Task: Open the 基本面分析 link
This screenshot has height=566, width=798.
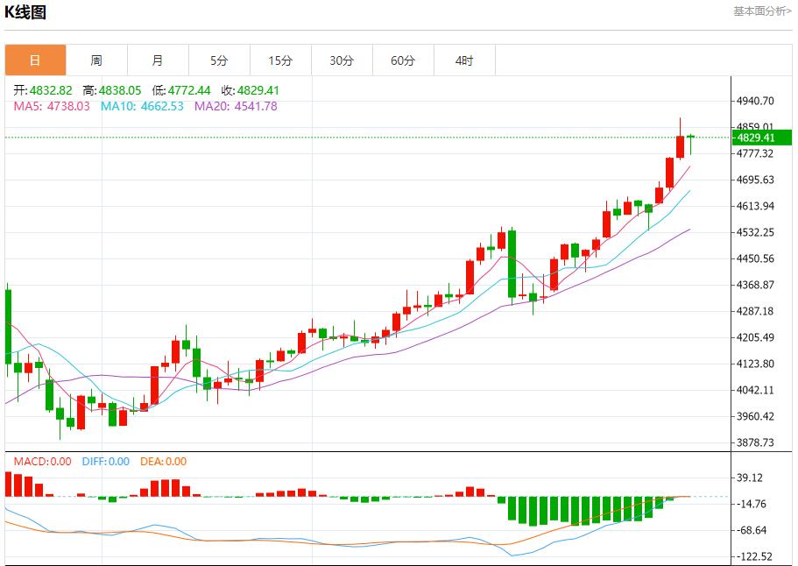Action: pyautogui.click(x=762, y=11)
